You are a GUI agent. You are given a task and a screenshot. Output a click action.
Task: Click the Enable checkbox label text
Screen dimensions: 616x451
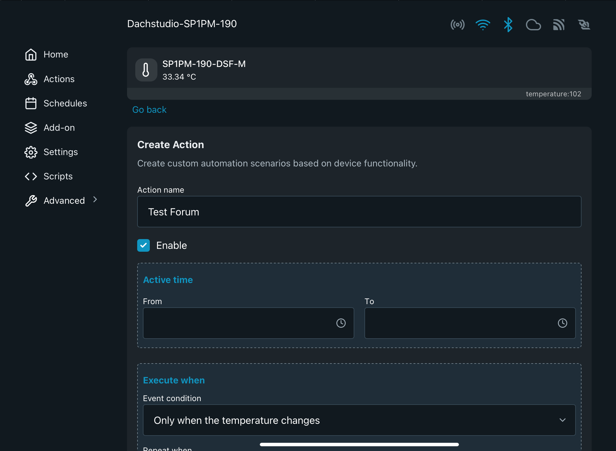(x=172, y=245)
